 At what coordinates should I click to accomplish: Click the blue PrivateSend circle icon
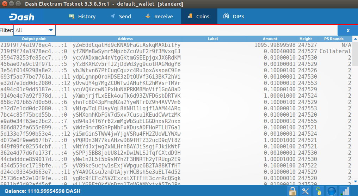(332, 191)
